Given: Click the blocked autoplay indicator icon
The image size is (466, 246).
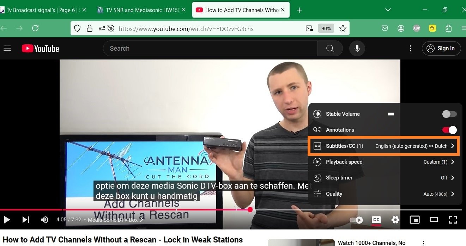Looking at the screenshot, I should 111,29.
